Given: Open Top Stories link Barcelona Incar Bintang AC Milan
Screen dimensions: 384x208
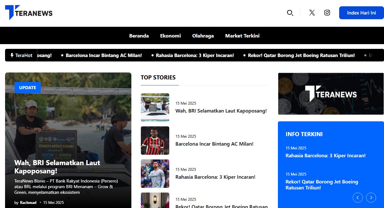Looking at the screenshot, I should pos(214,144).
